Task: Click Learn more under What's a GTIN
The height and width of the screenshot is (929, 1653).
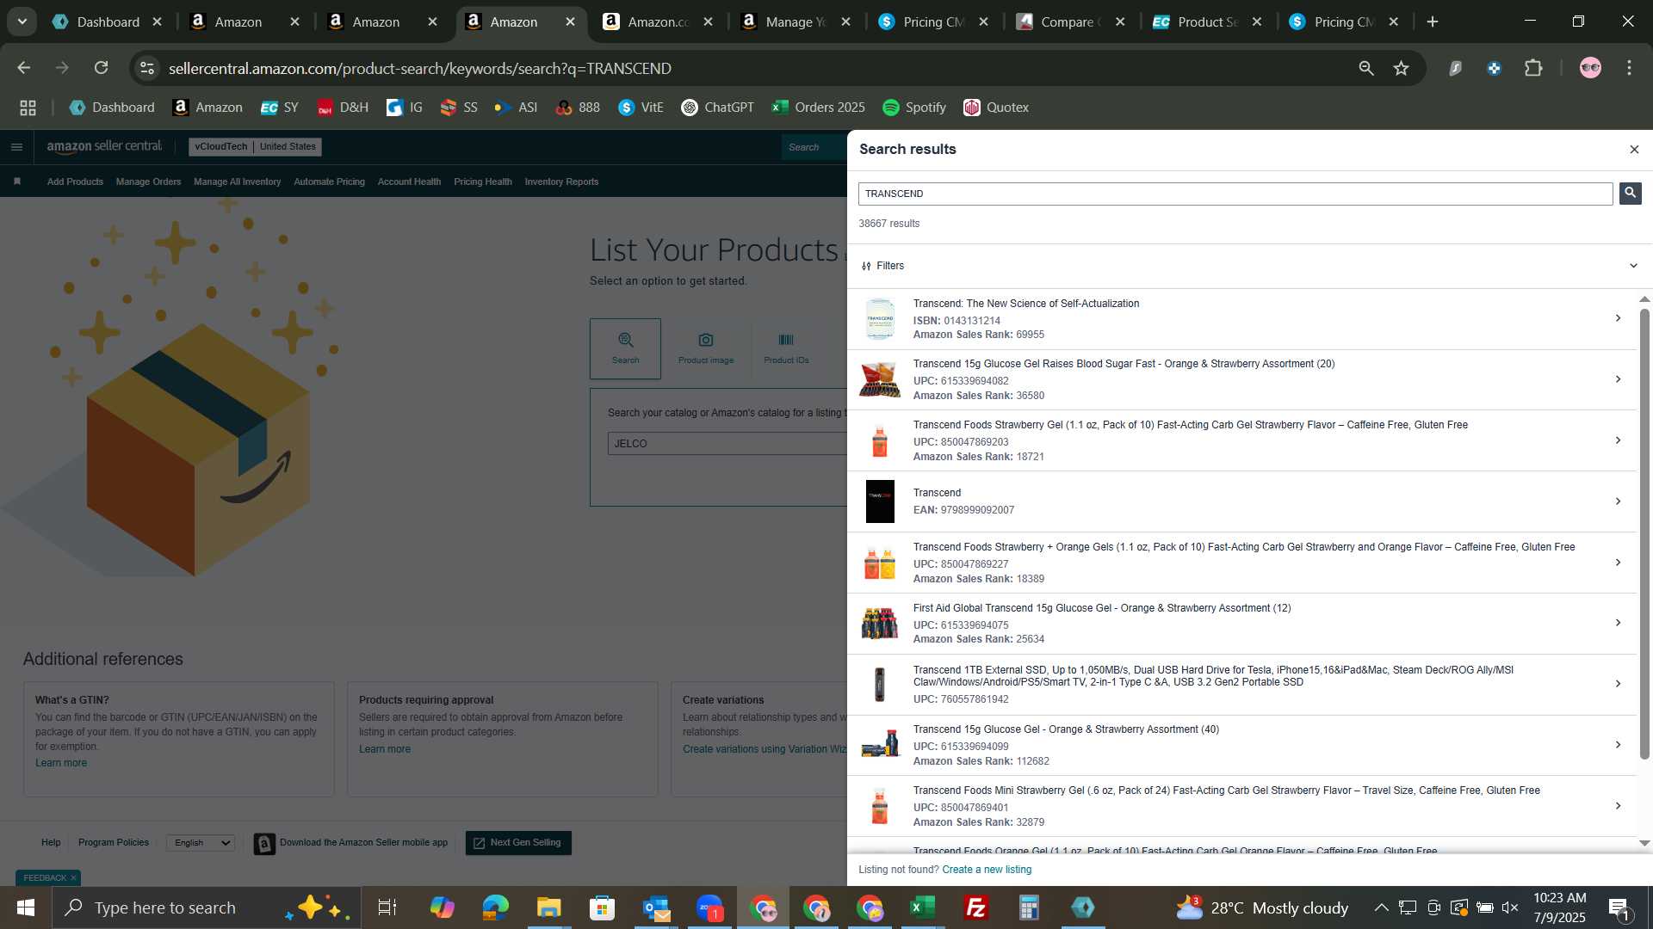Action: [61, 763]
